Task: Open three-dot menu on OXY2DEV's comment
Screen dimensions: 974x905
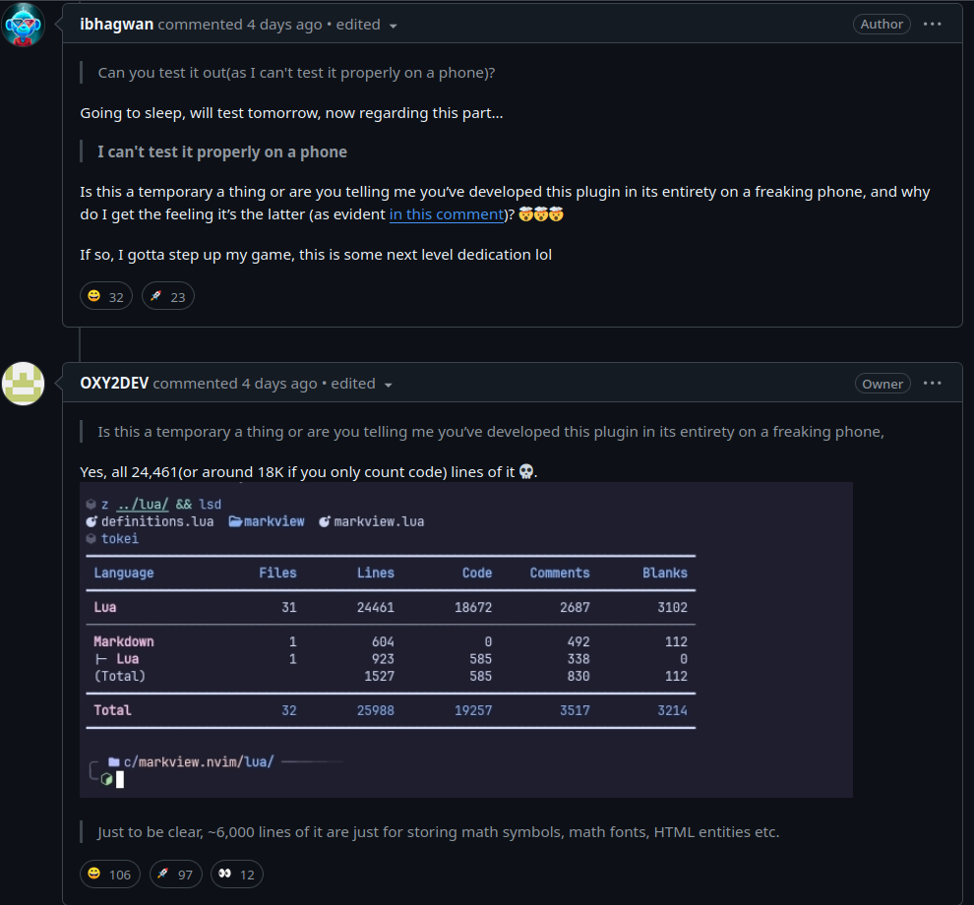Action: 933,384
